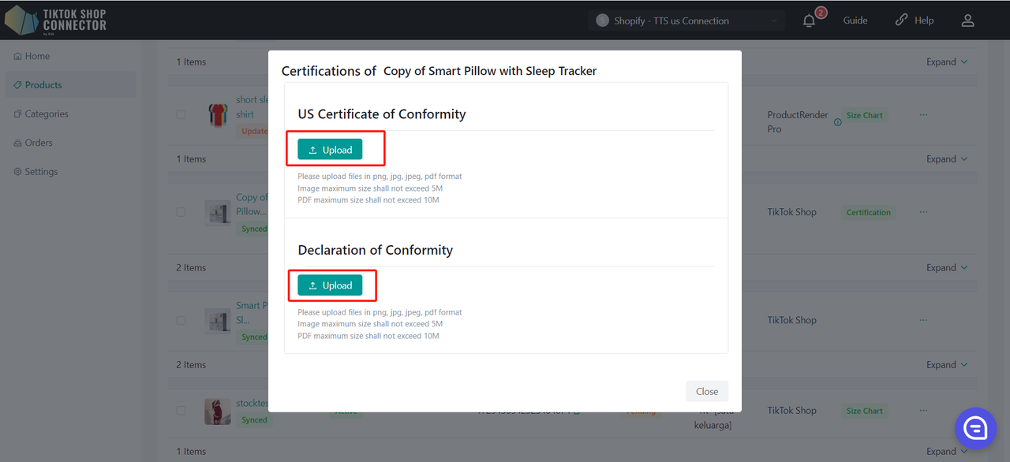The width and height of the screenshot is (1010, 462).
Task: Click the Help link icon in header
Action: tap(902, 20)
